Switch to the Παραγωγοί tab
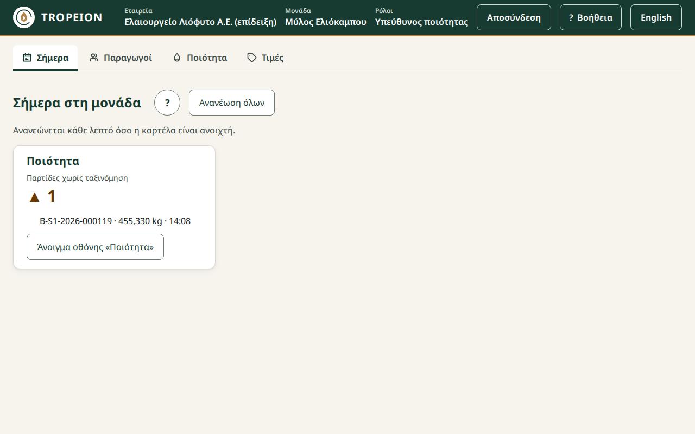The width and height of the screenshot is (695, 434). pos(121,58)
